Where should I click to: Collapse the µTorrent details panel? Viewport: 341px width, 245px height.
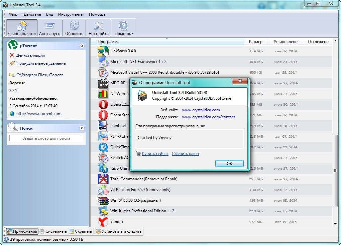point(82,46)
